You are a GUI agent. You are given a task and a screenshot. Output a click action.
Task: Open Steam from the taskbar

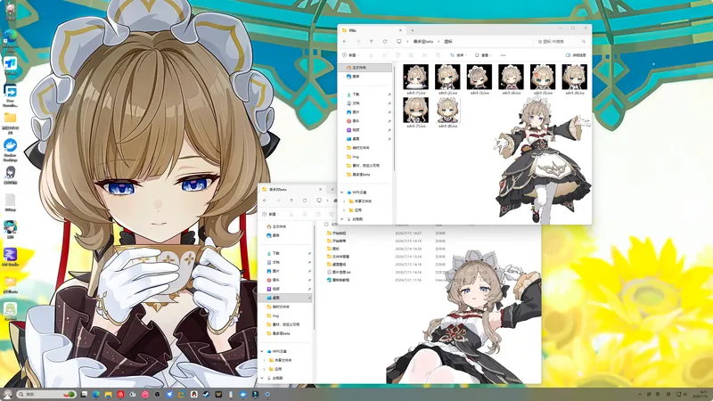[x=206, y=394]
